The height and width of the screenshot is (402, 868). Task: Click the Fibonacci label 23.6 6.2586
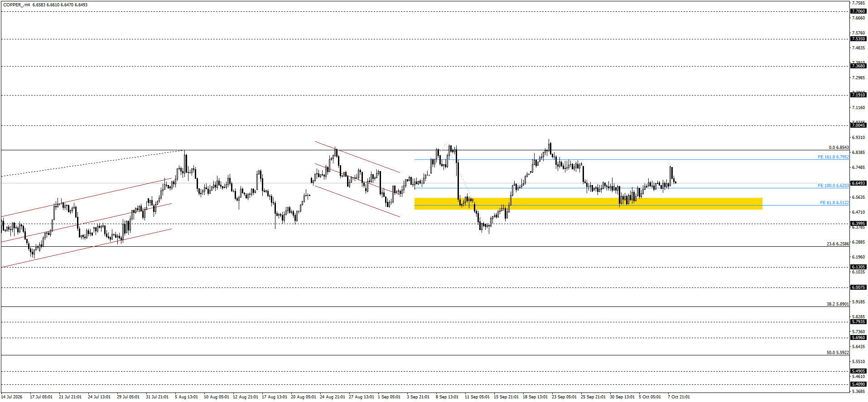(x=838, y=244)
